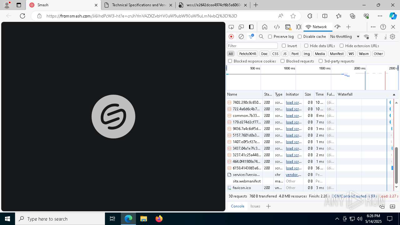Viewport: 400px width, 225px height.
Task: Click Read aloud icon in address bar
Action: (x=281, y=16)
